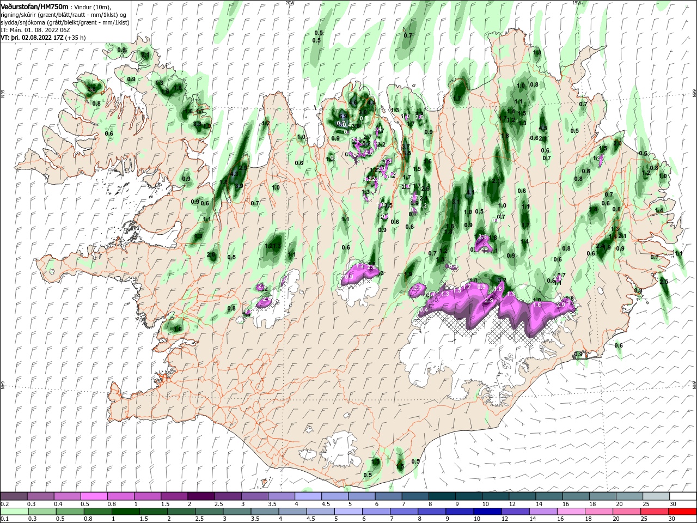Image resolution: width=697 pixels, height=523 pixels.
Task: Click the '0.2' label in the snow legend
Action: pos(4,504)
